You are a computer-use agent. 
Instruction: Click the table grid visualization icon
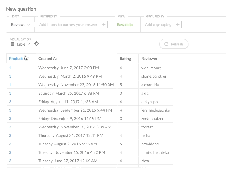coord(12,44)
